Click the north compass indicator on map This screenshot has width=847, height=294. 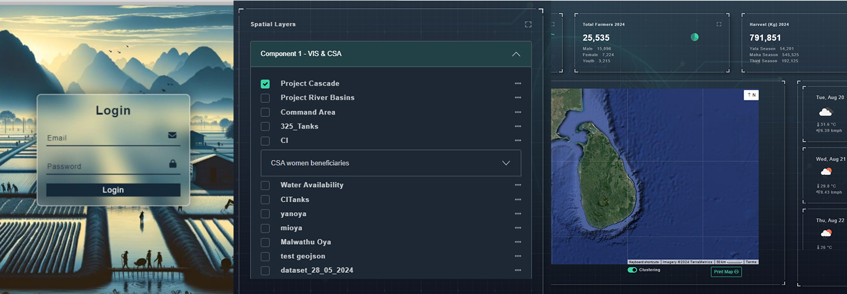(x=751, y=95)
